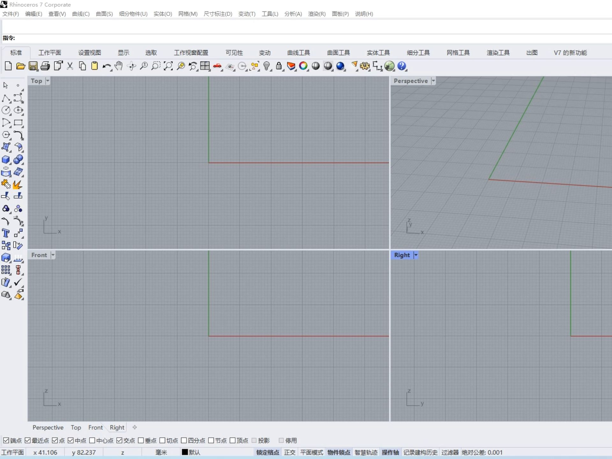Click 过滤器 in the status bar
This screenshot has width=612, height=459.
[450, 452]
